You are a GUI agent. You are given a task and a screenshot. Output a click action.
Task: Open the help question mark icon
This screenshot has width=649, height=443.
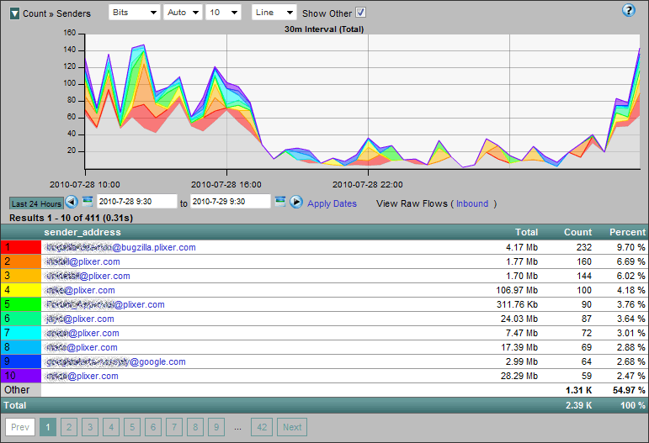point(628,11)
